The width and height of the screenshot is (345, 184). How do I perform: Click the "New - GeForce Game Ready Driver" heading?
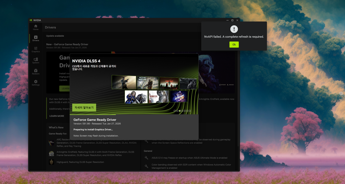tap(67, 44)
